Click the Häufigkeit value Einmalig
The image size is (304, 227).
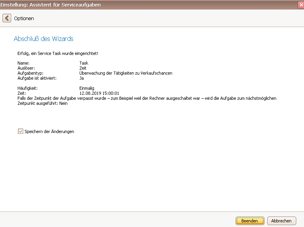tap(87, 88)
